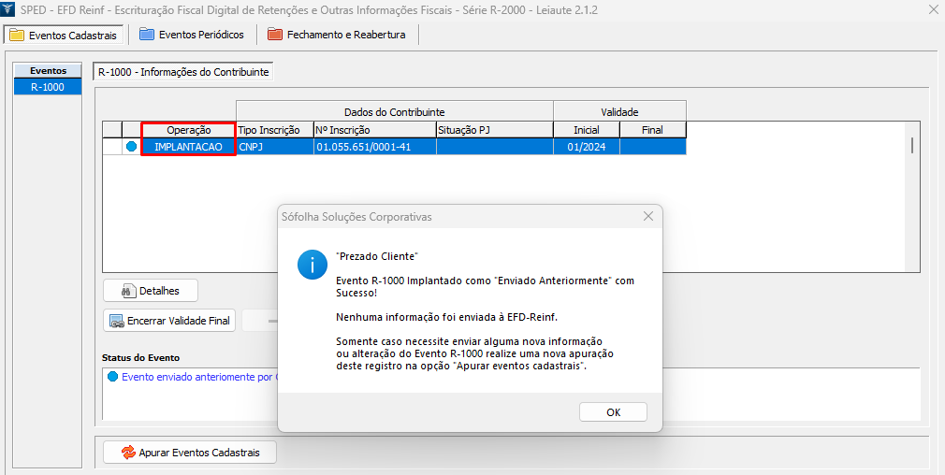Close the Sófolha Soluções Corporativas dialog
This screenshot has width=945, height=475.
[647, 216]
